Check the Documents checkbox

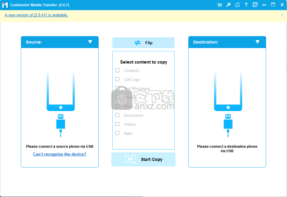117,115
